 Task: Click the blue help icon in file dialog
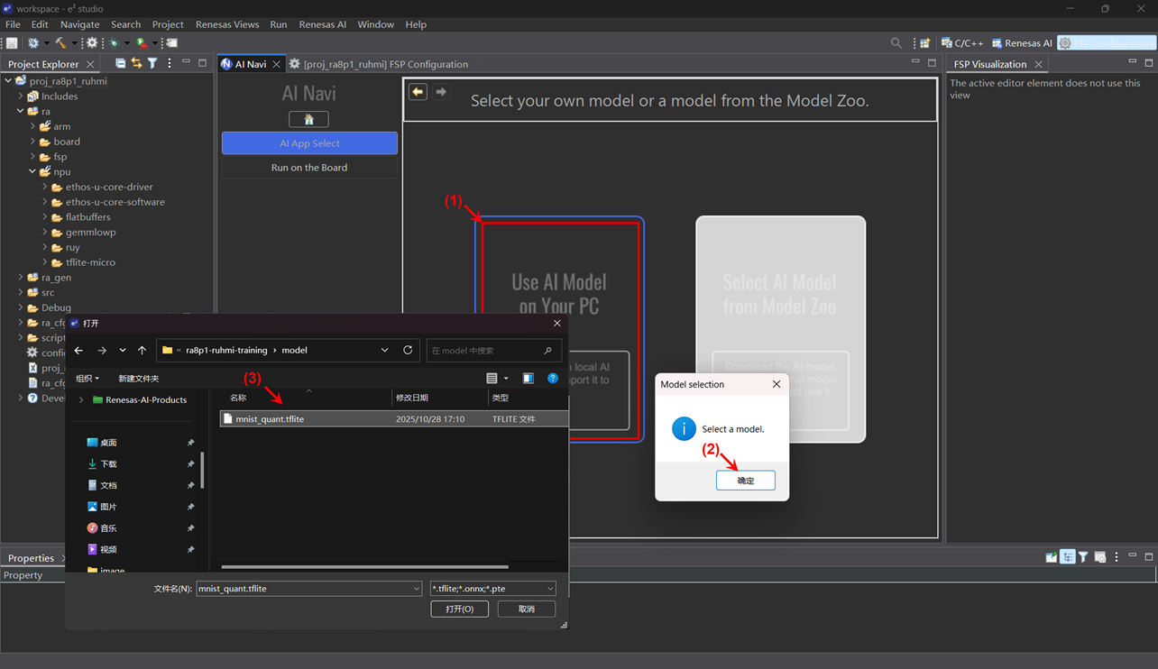click(x=553, y=378)
